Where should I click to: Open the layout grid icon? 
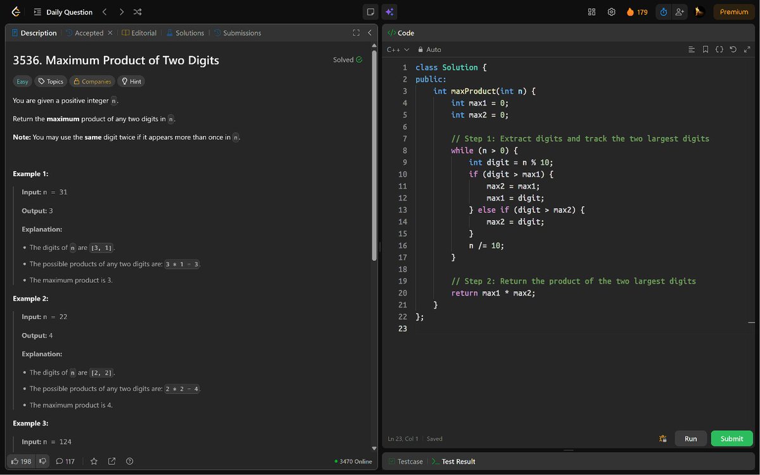[592, 12]
